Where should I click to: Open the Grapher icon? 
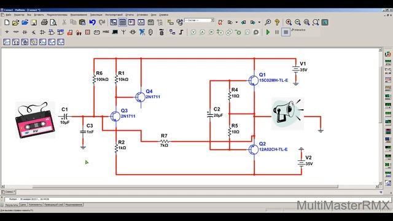[141, 22]
